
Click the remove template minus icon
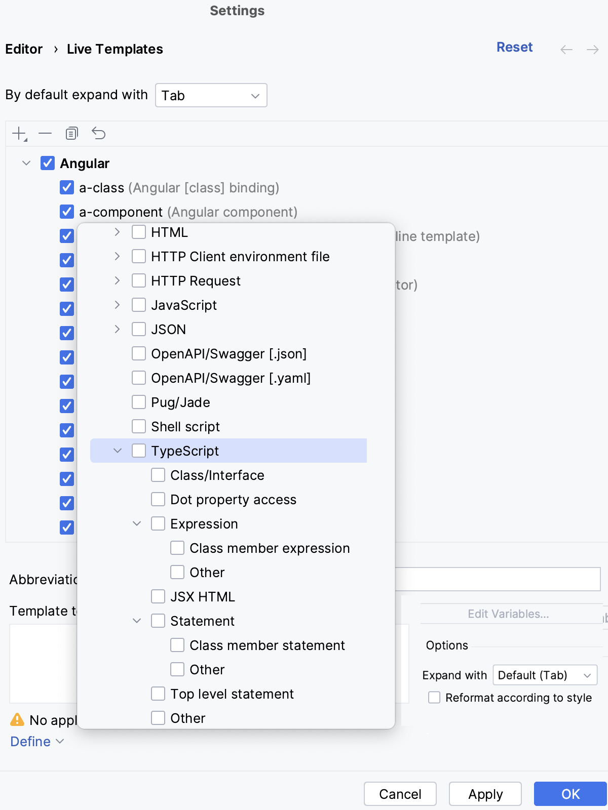[45, 134]
